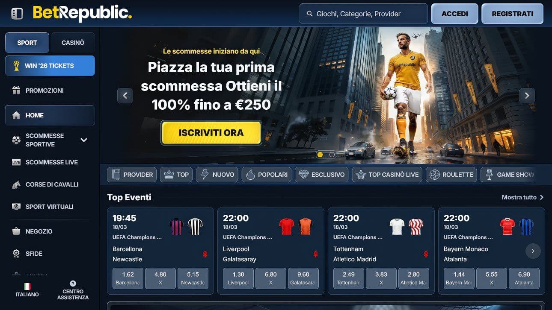Open the Centro Assistenza help icon
The image size is (552, 310).
pyautogui.click(x=73, y=284)
